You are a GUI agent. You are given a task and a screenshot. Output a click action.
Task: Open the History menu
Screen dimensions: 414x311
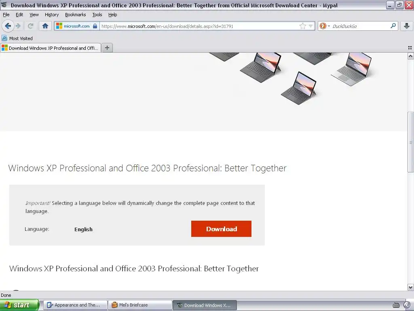tap(51, 15)
